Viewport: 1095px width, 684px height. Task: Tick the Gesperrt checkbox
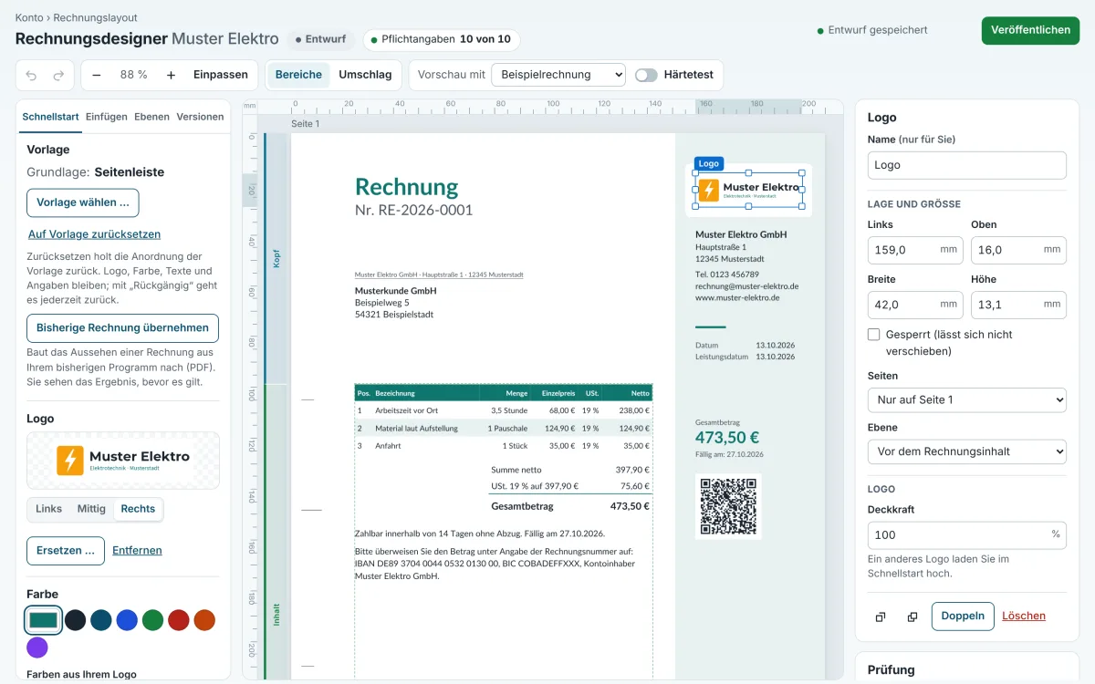click(874, 335)
